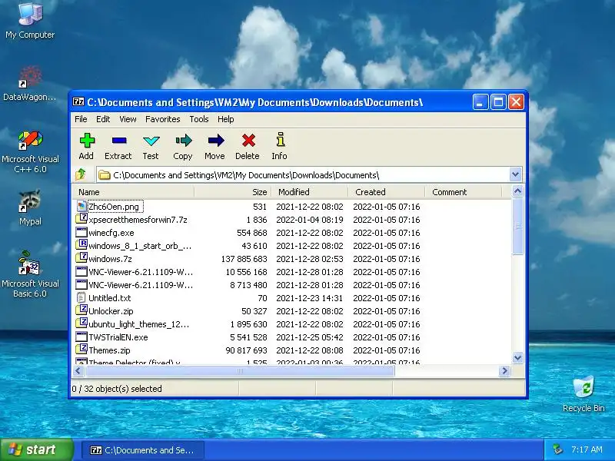
Task: Click the 7-Zip title bar icon
Action: [78, 102]
